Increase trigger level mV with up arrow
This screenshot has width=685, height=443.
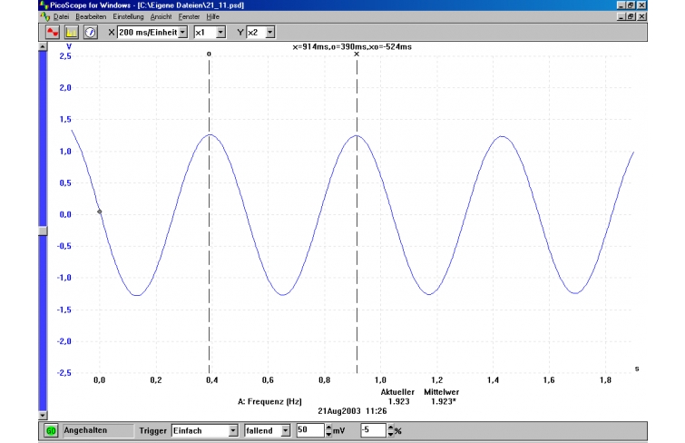point(328,428)
